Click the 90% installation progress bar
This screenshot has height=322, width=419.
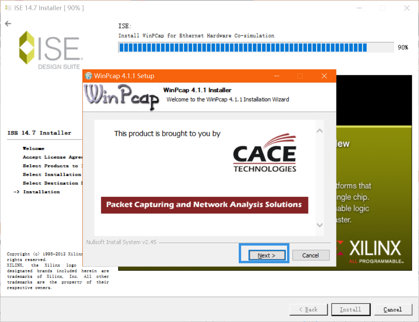pyautogui.click(x=255, y=48)
